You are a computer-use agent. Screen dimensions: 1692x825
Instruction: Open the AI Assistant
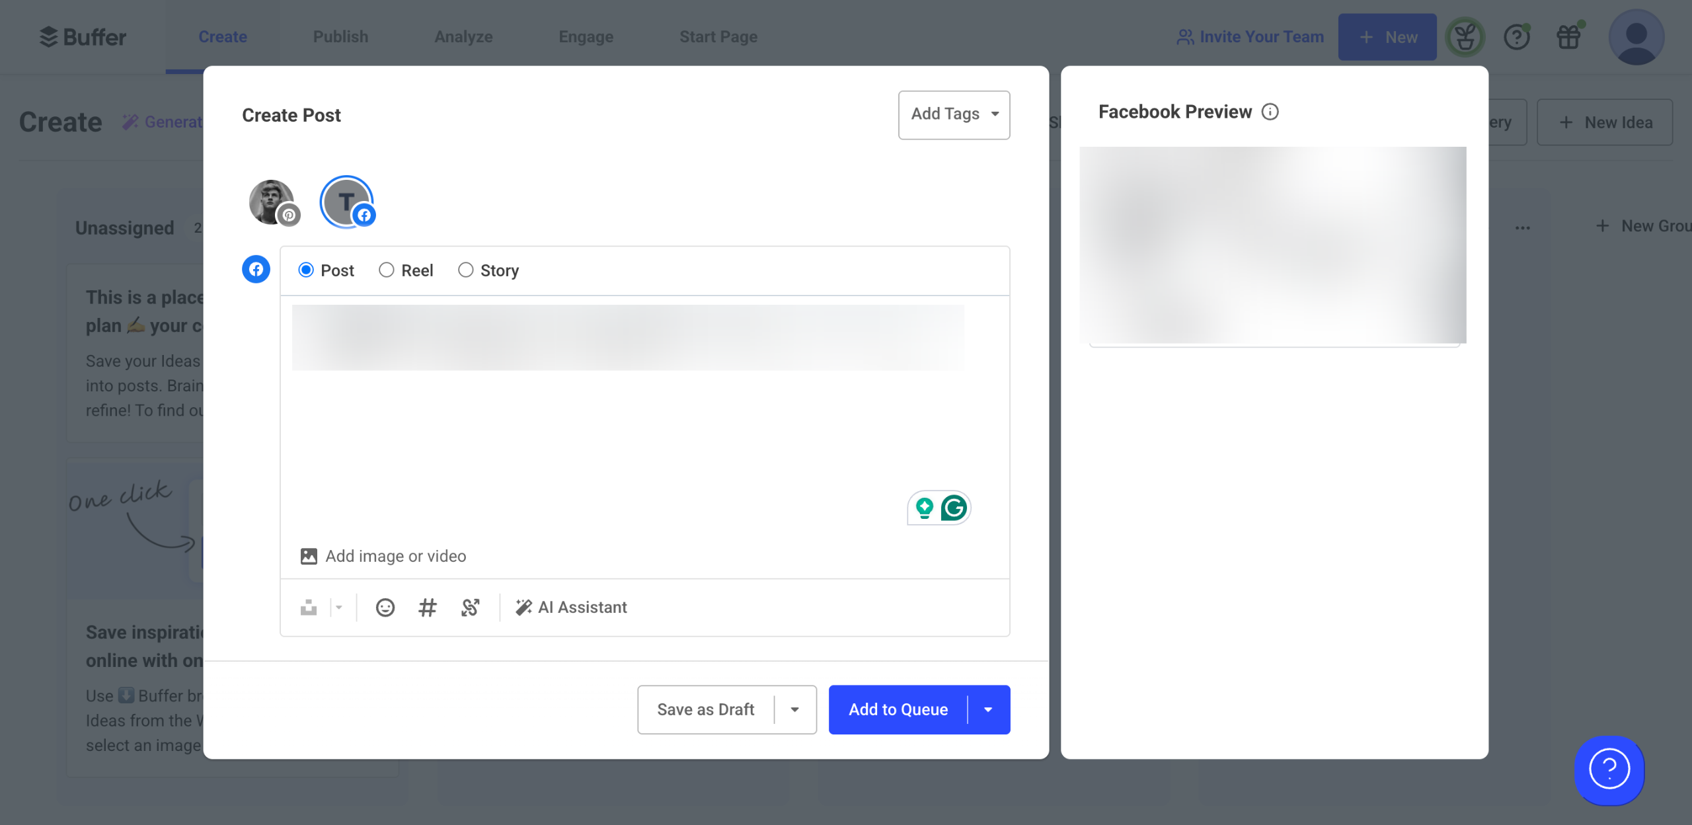571,608
